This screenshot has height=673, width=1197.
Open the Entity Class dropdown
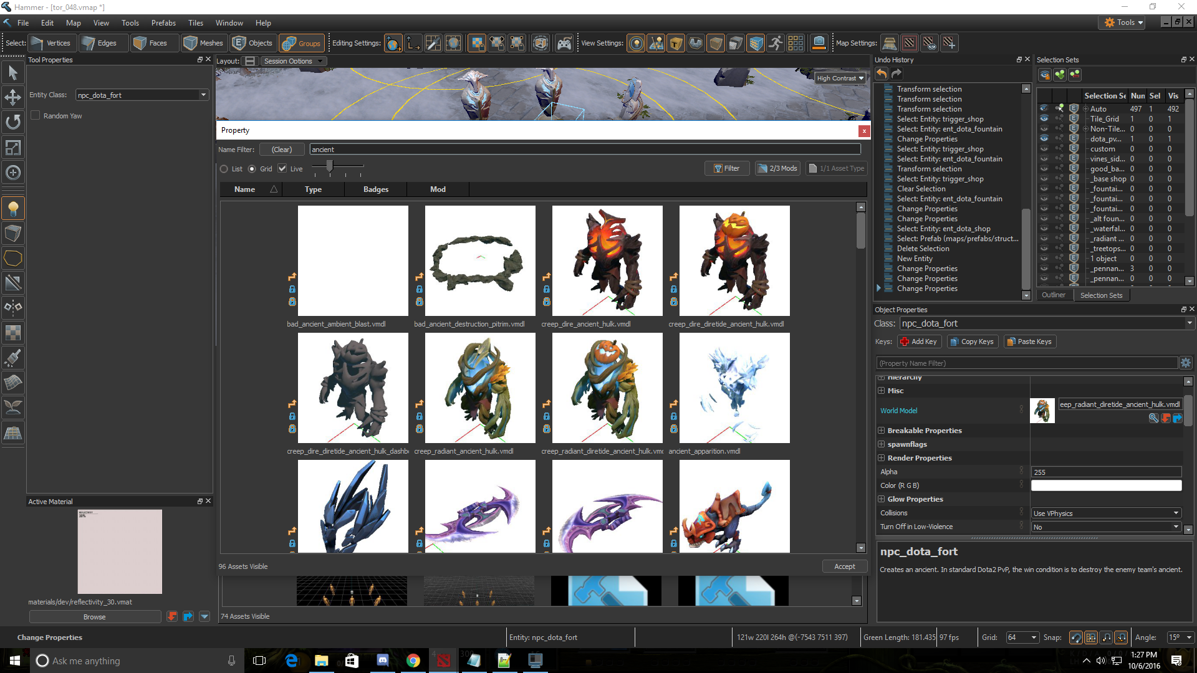pos(203,95)
